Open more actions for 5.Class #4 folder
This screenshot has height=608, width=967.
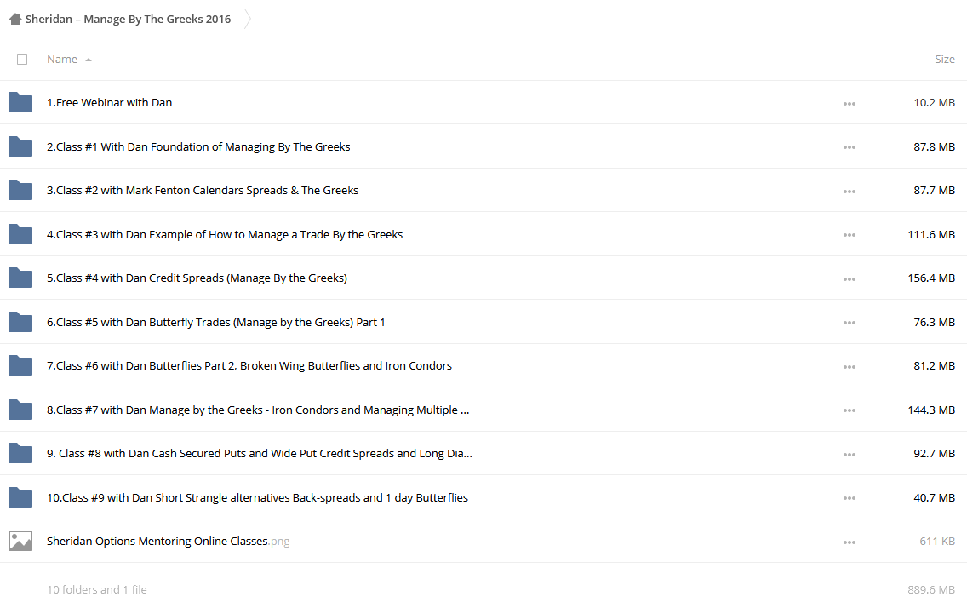[850, 278]
